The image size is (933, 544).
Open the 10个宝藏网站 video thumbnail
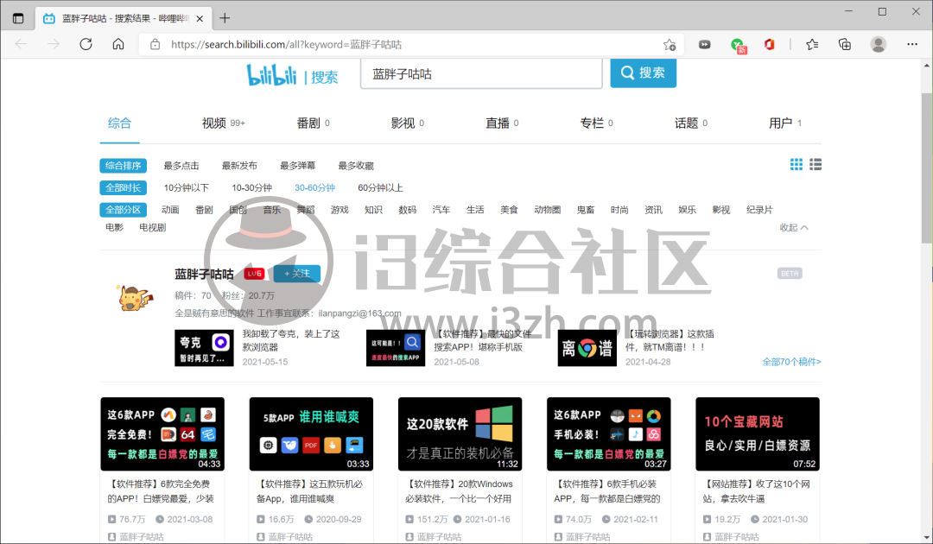point(758,434)
